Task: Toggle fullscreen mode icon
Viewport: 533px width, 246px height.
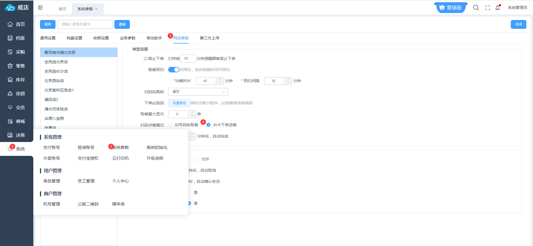Action: [487, 8]
